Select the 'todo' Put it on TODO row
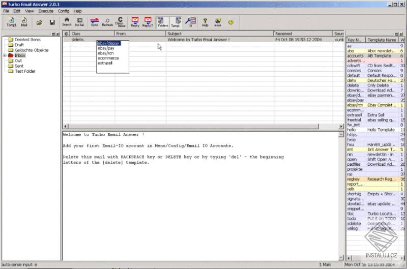 375,219
